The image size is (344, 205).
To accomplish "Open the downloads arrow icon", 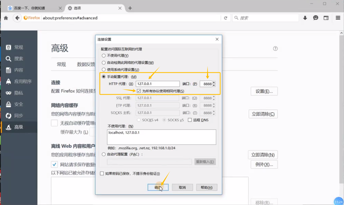I will [305, 18].
